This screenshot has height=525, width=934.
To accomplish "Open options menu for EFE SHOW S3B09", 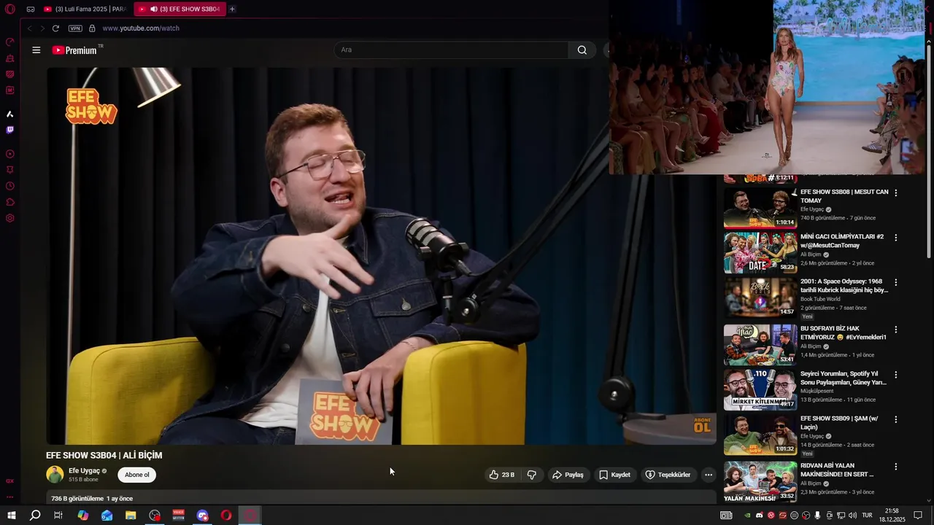I will tap(896, 420).
